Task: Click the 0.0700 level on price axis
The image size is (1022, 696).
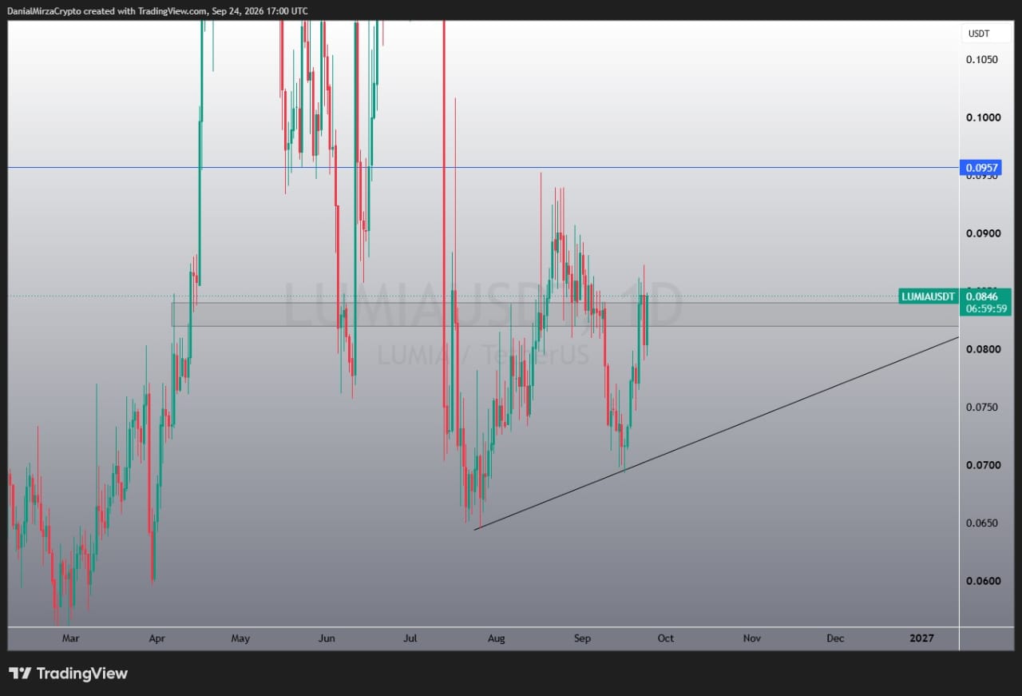Action: click(x=982, y=465)
